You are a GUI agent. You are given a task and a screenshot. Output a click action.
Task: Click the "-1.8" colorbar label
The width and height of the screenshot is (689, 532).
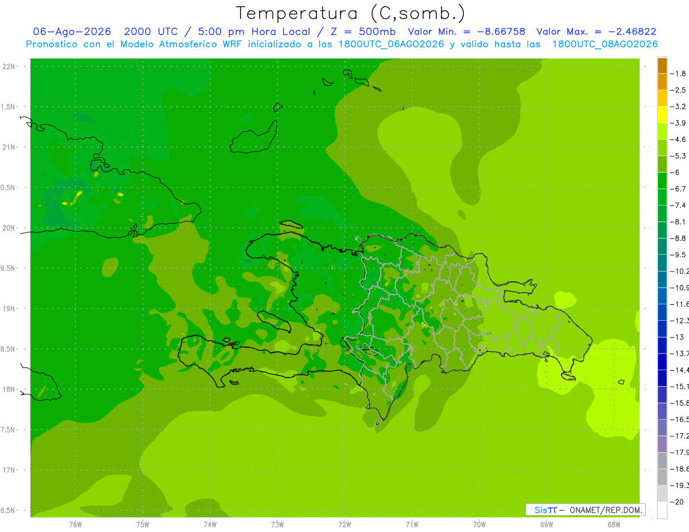click(x=678, y=73)
